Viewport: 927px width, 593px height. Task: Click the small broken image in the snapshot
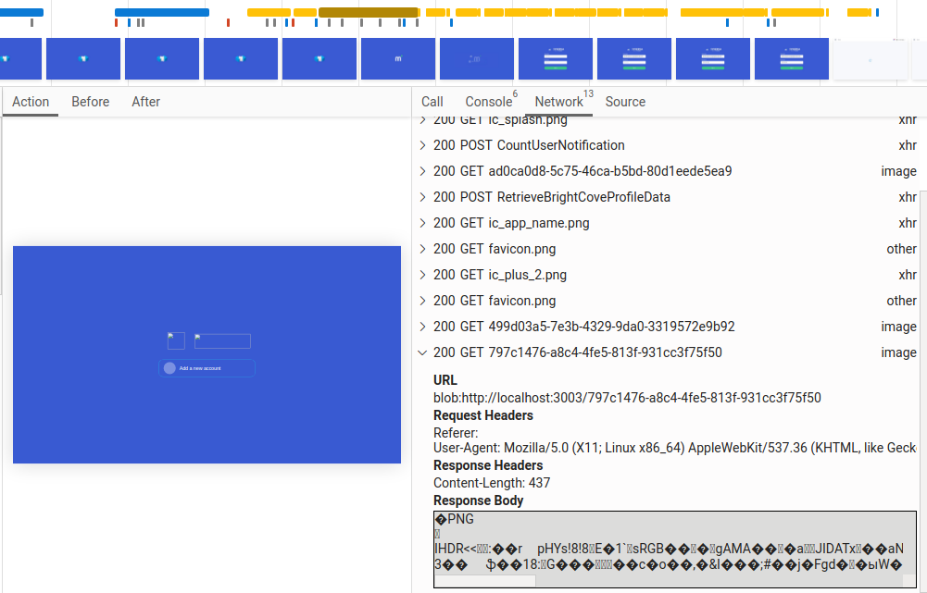[176, 340]
